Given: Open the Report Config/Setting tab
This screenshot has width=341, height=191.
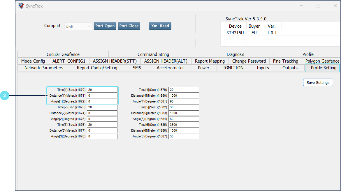Looking at the screenshot, I should 97,68.
